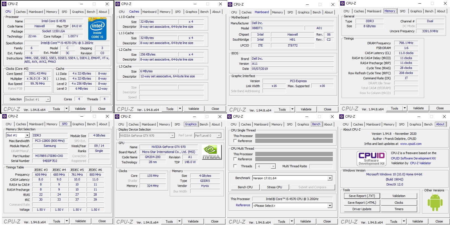Switch to the About tab in the SPD tab window
This screenshot has height=225, width=450.
[x=103, y=124]
